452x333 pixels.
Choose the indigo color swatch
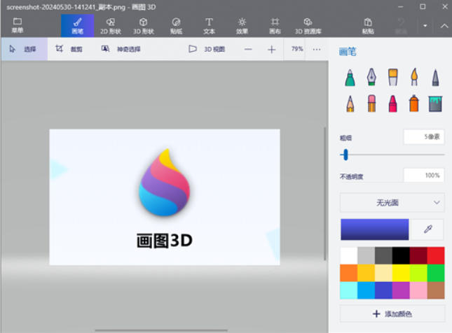383,290
